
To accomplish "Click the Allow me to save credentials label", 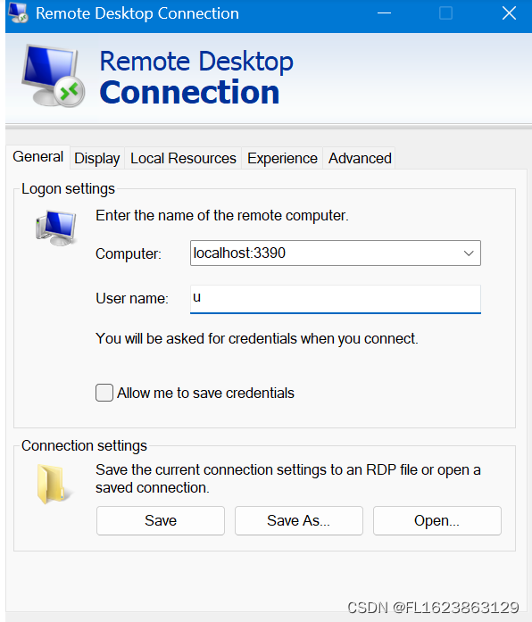I will [205, 394].
